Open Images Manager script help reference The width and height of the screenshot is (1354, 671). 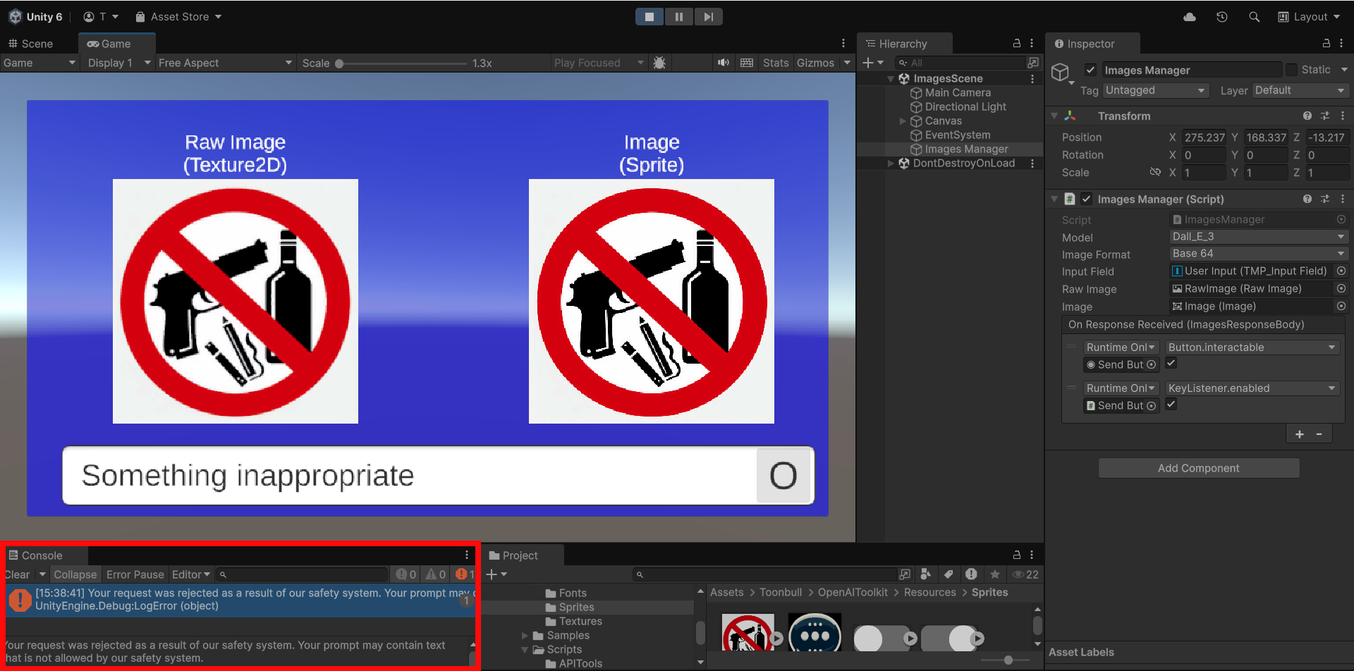point(1307,199)
